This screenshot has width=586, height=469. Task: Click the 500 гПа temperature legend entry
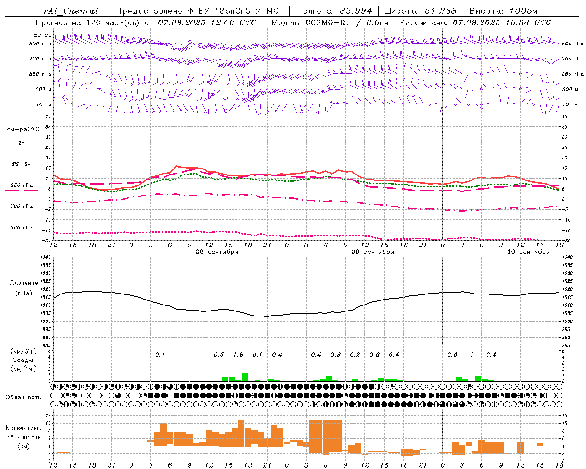(x=22, y=228)
